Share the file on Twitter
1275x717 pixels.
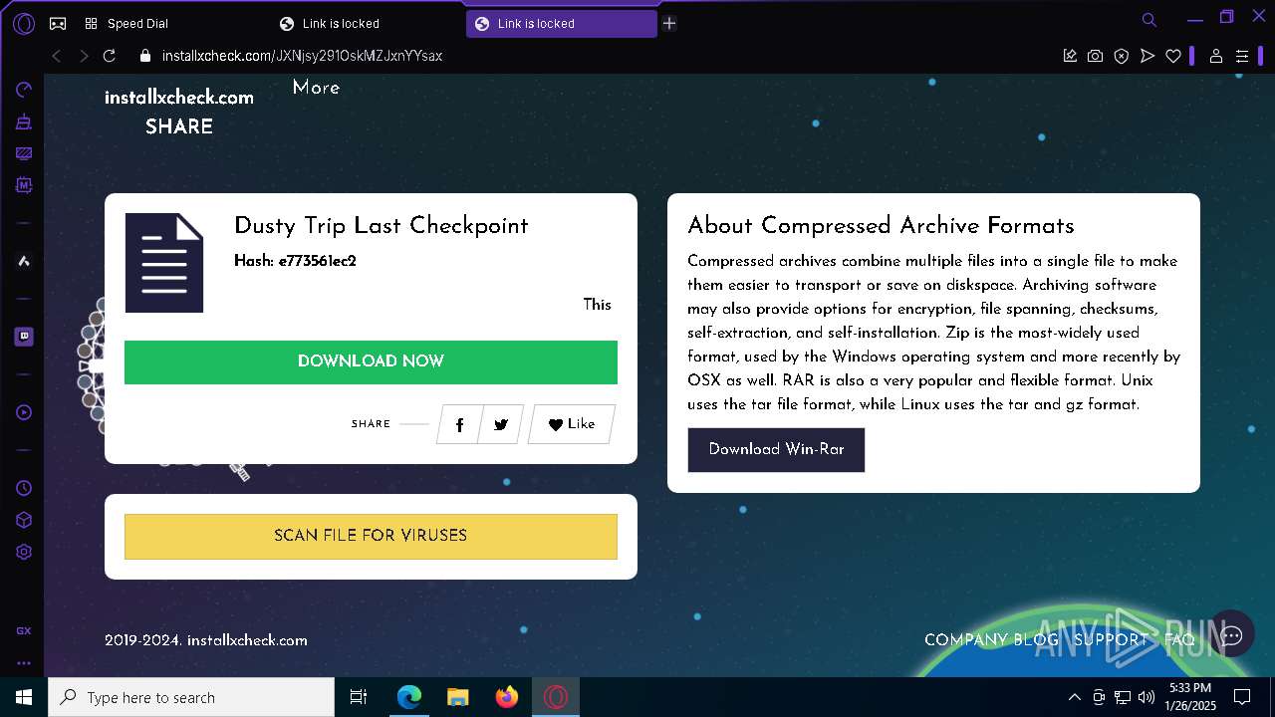(501, 424)
